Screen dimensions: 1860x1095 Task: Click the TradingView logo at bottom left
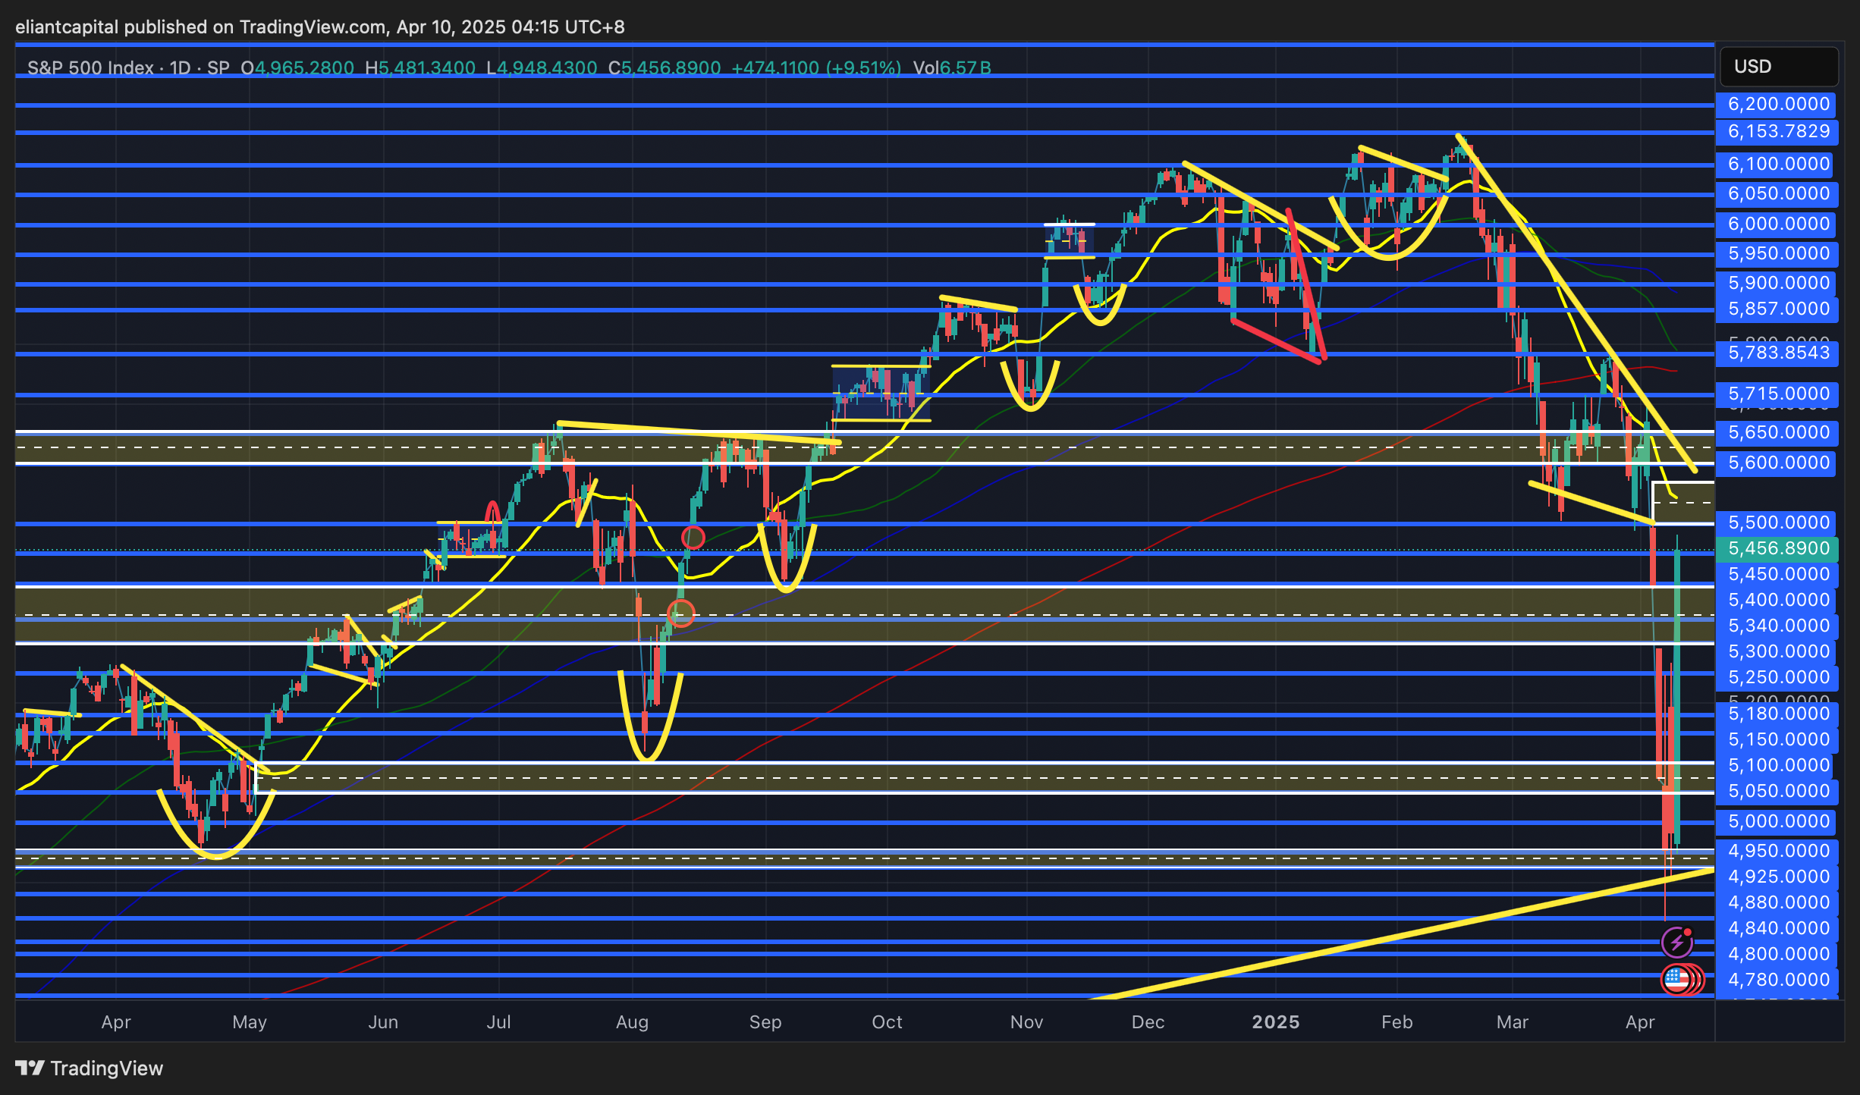tap(90, 1068)
